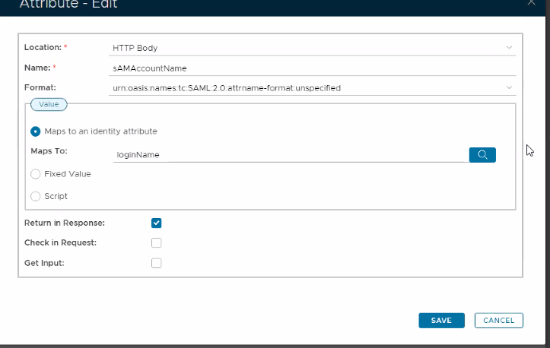550x348 pixels.
Task: Choose the Fixed Value radio option
Action: pos(36,174)
